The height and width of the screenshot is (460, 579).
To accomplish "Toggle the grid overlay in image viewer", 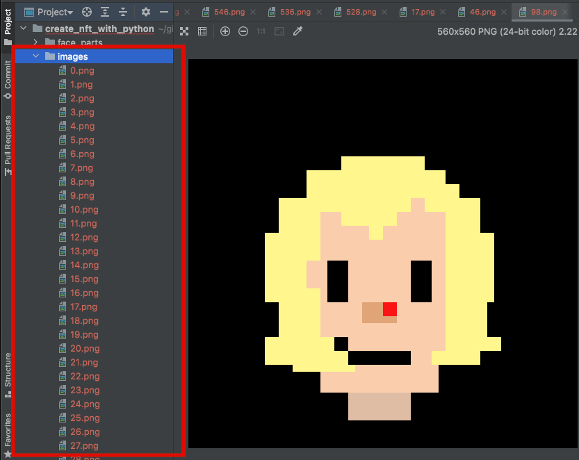I will pyautogui.click(x=201, y=31).
